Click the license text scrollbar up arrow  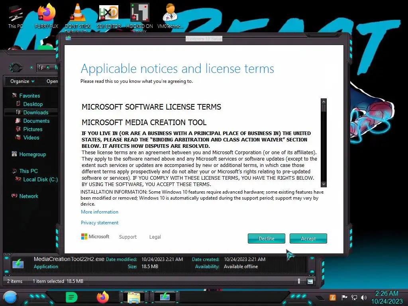point(324,101)
